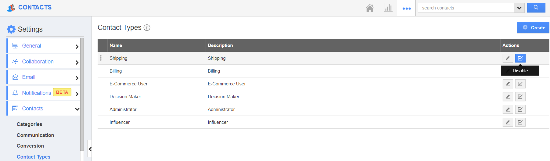The image size is (550, 161).
Task: Toggle Administrator contact type status
Action: (x=520, y=109)
